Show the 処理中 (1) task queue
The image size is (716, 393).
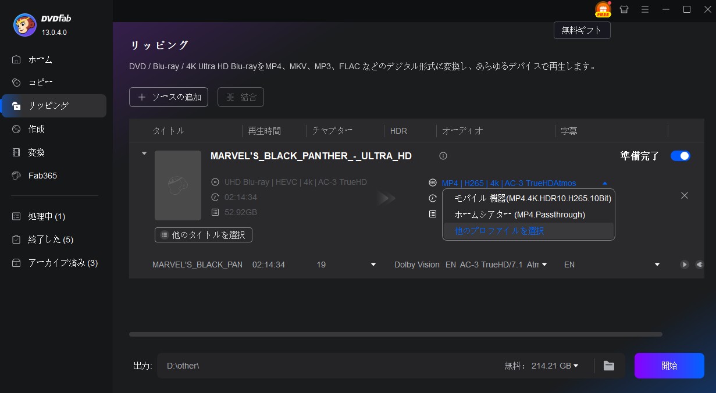point(54,216)
